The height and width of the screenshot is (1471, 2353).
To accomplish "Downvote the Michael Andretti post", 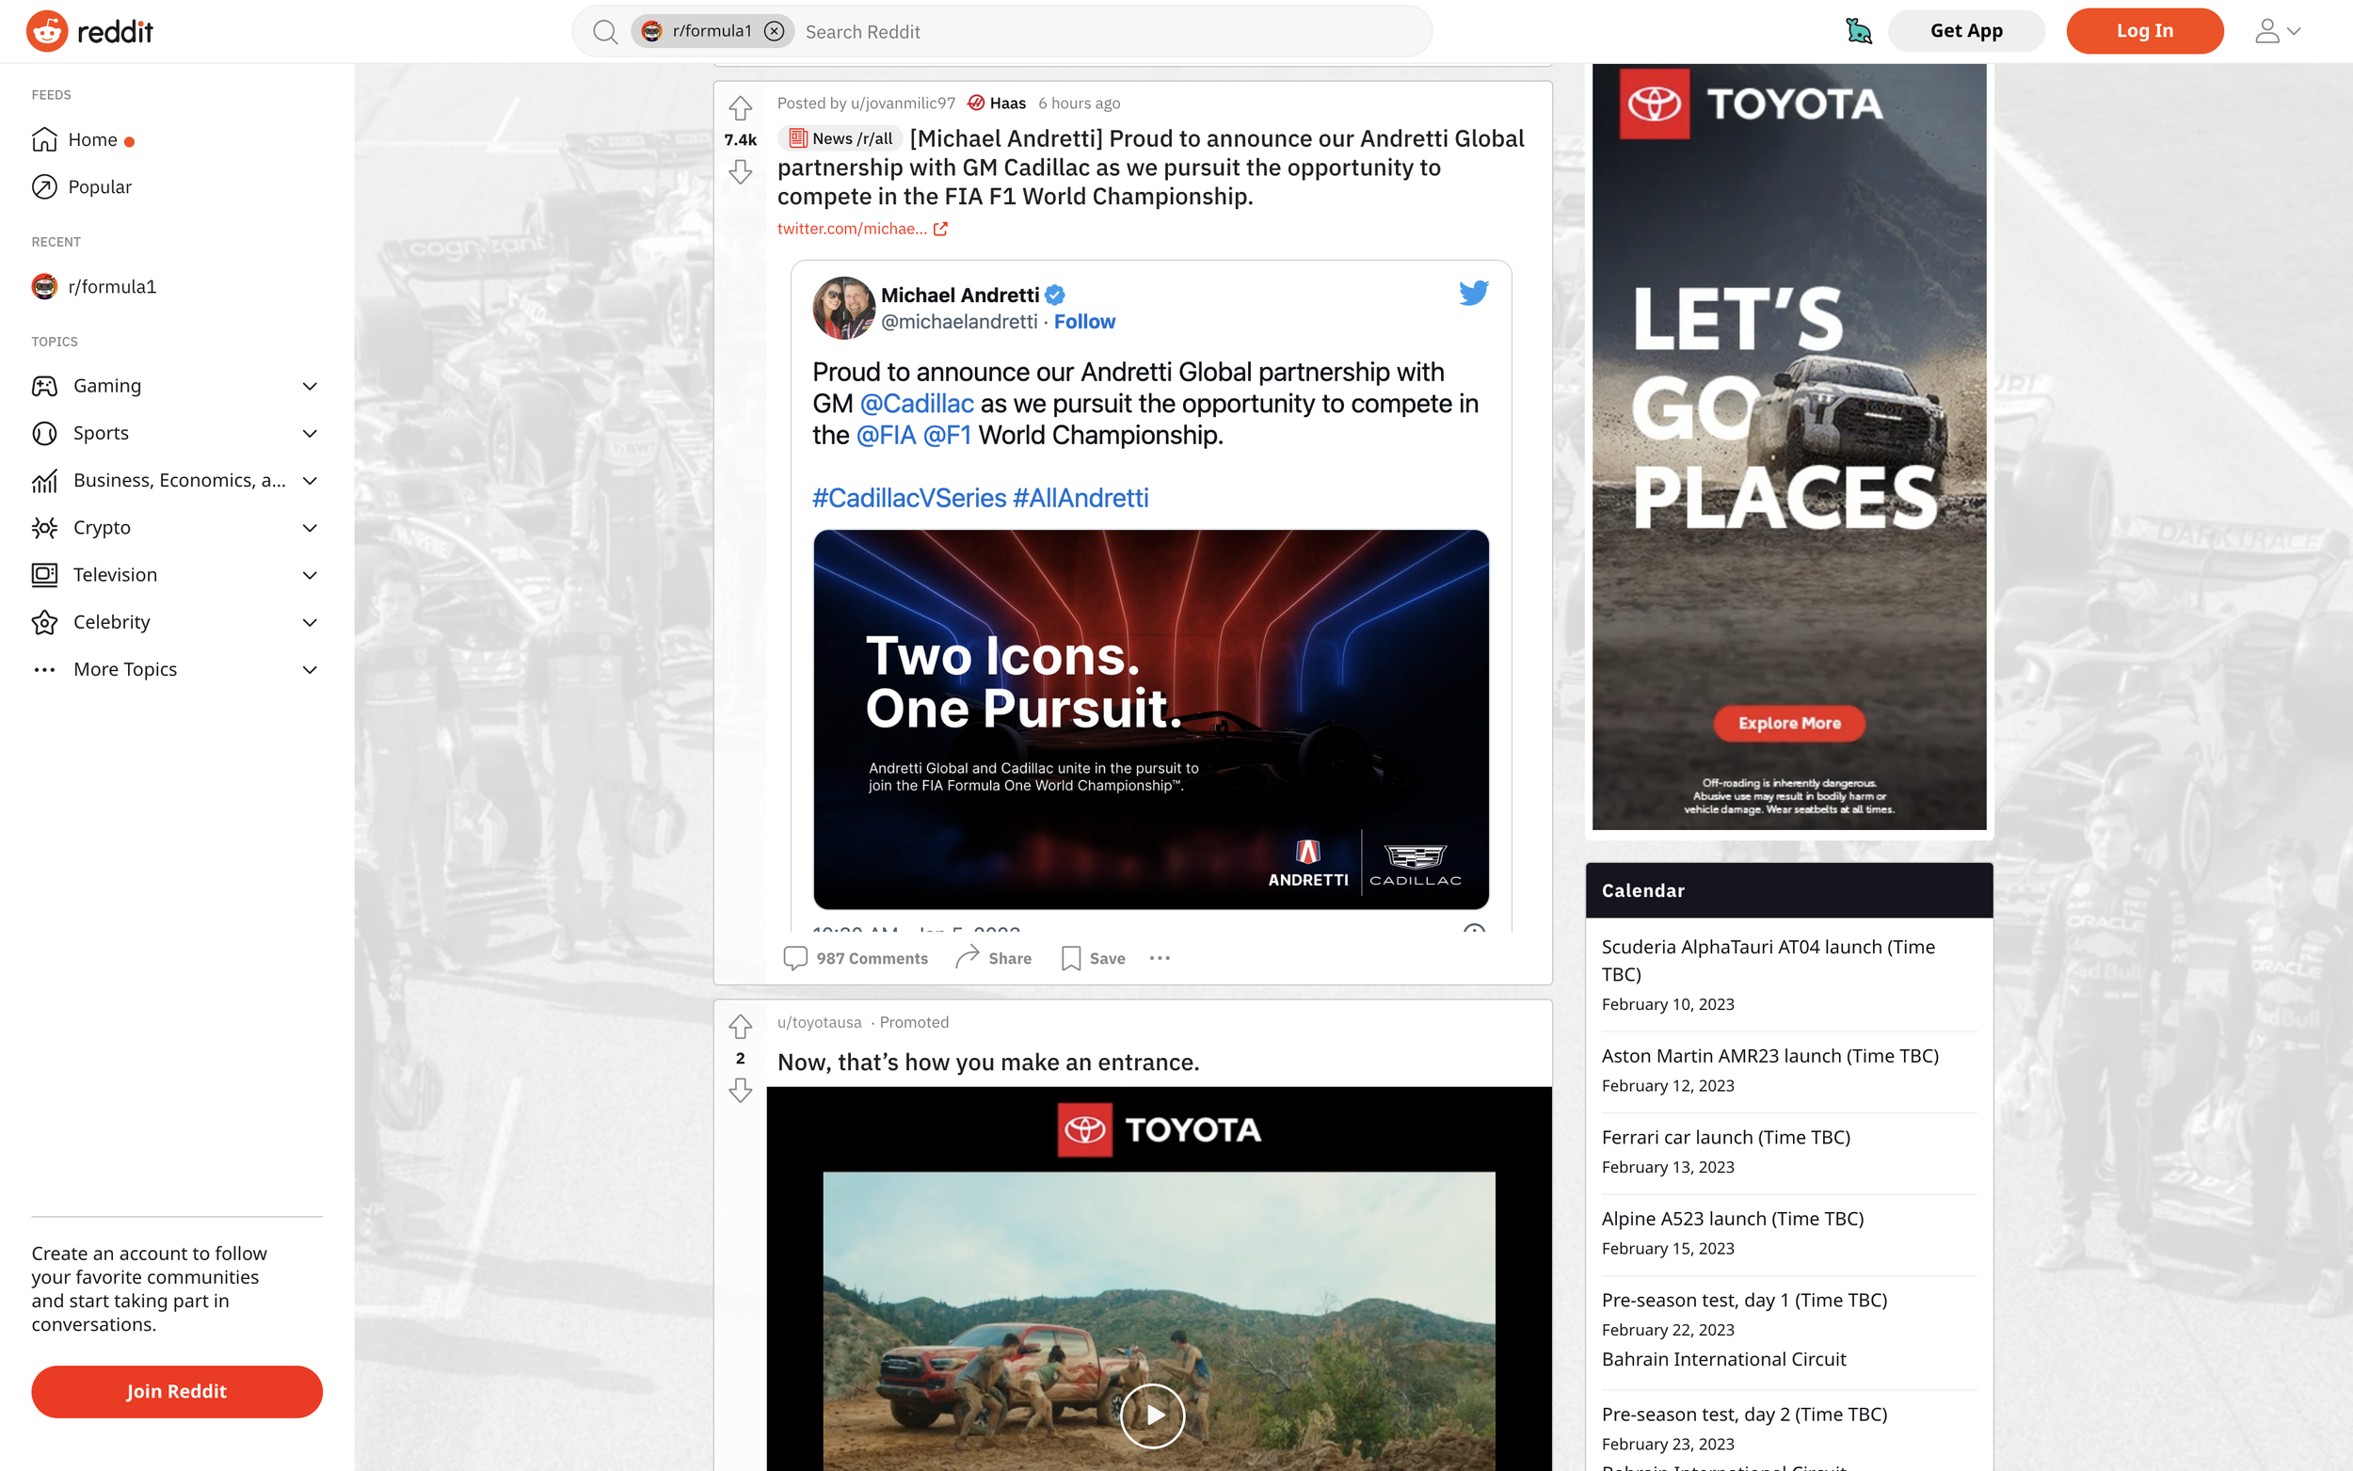I will click(x=740, y=172).
